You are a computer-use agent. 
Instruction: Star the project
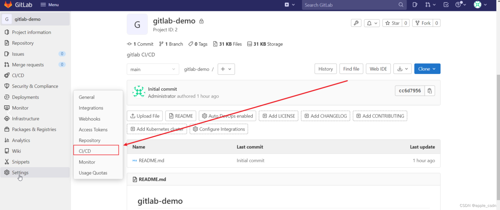(x=392, y=23)
